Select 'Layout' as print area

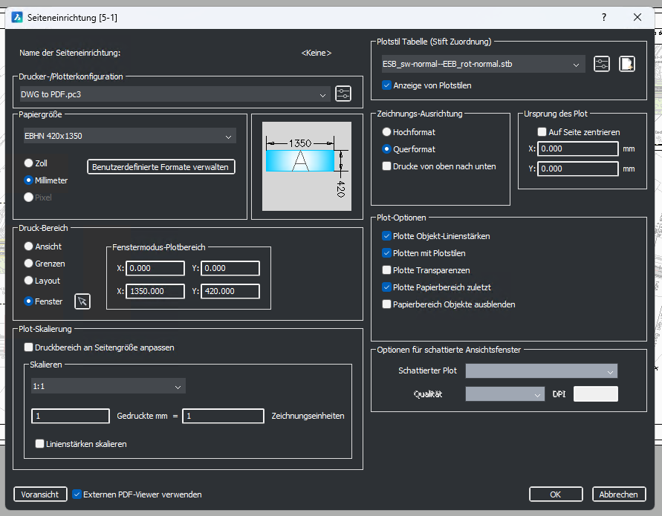point(29,281)
